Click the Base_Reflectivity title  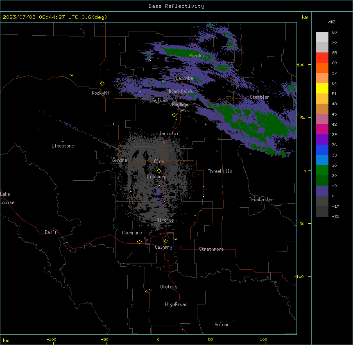[176, 6]
